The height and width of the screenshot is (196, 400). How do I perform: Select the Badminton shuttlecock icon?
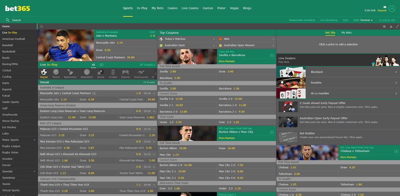click(70, 72)
